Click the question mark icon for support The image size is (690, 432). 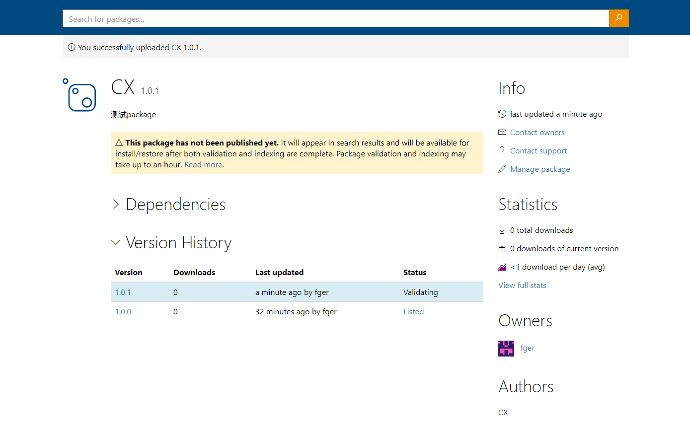[502, 150]
